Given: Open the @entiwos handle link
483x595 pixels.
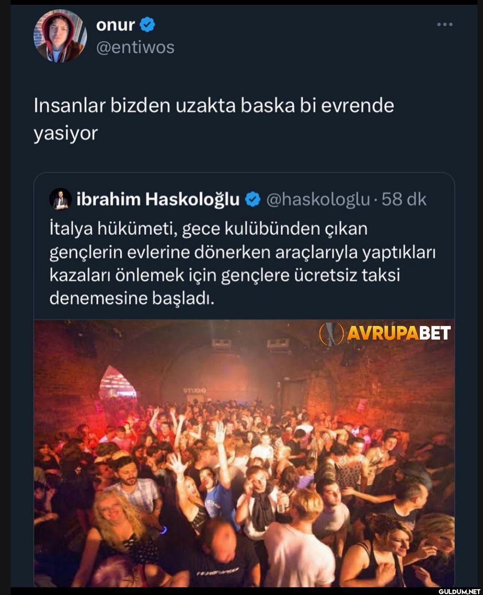Looking at the screenshot, I should click(x=135, y=47).
